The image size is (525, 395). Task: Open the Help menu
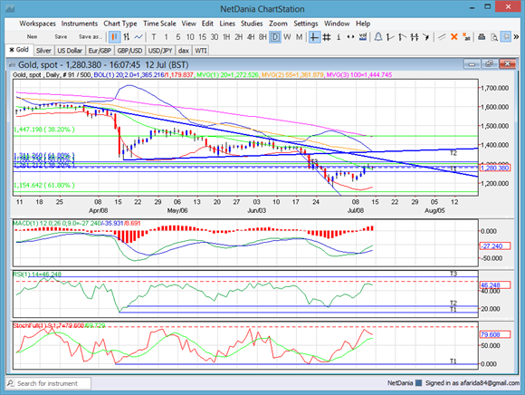coord(363,24)
